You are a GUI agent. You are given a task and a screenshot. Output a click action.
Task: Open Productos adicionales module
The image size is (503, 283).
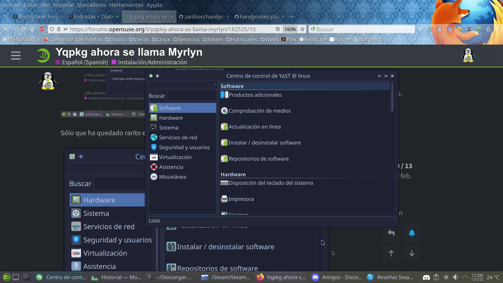255,95
